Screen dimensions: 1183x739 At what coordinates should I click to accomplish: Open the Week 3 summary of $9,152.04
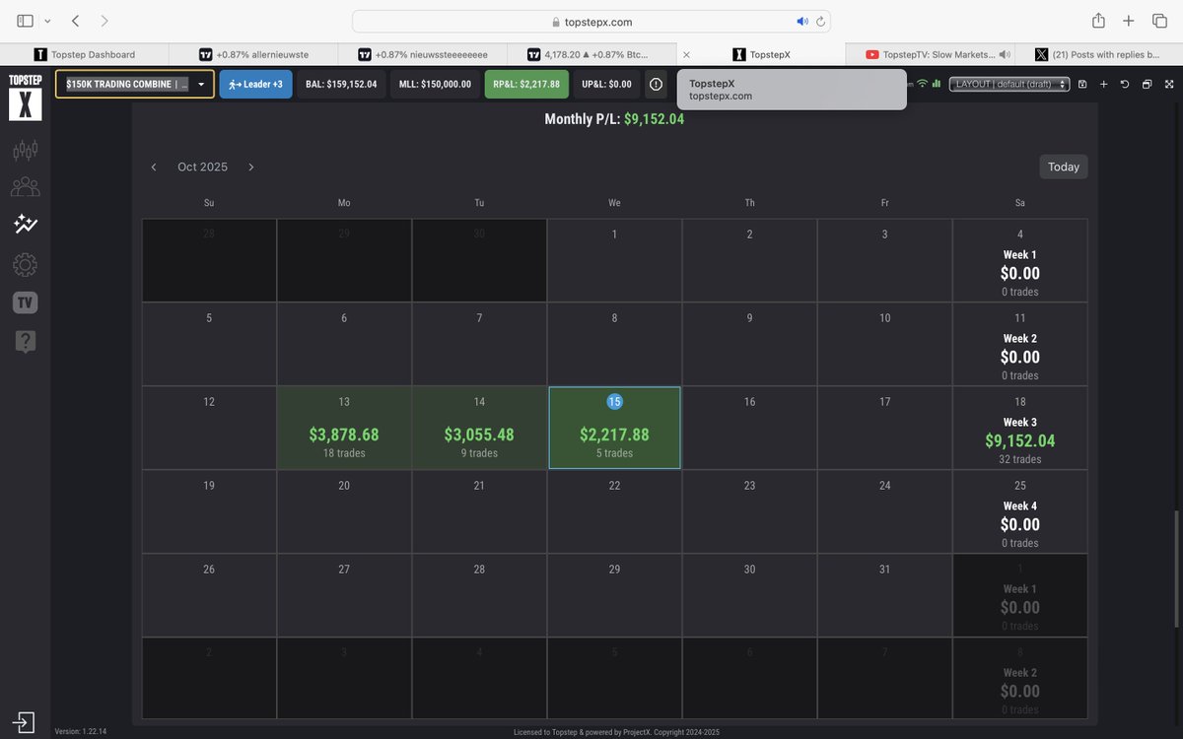(1020, 428)
